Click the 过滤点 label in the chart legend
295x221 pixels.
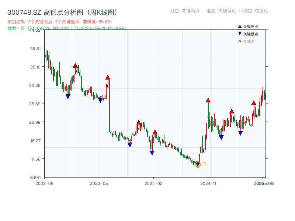(x=249, y=41)
